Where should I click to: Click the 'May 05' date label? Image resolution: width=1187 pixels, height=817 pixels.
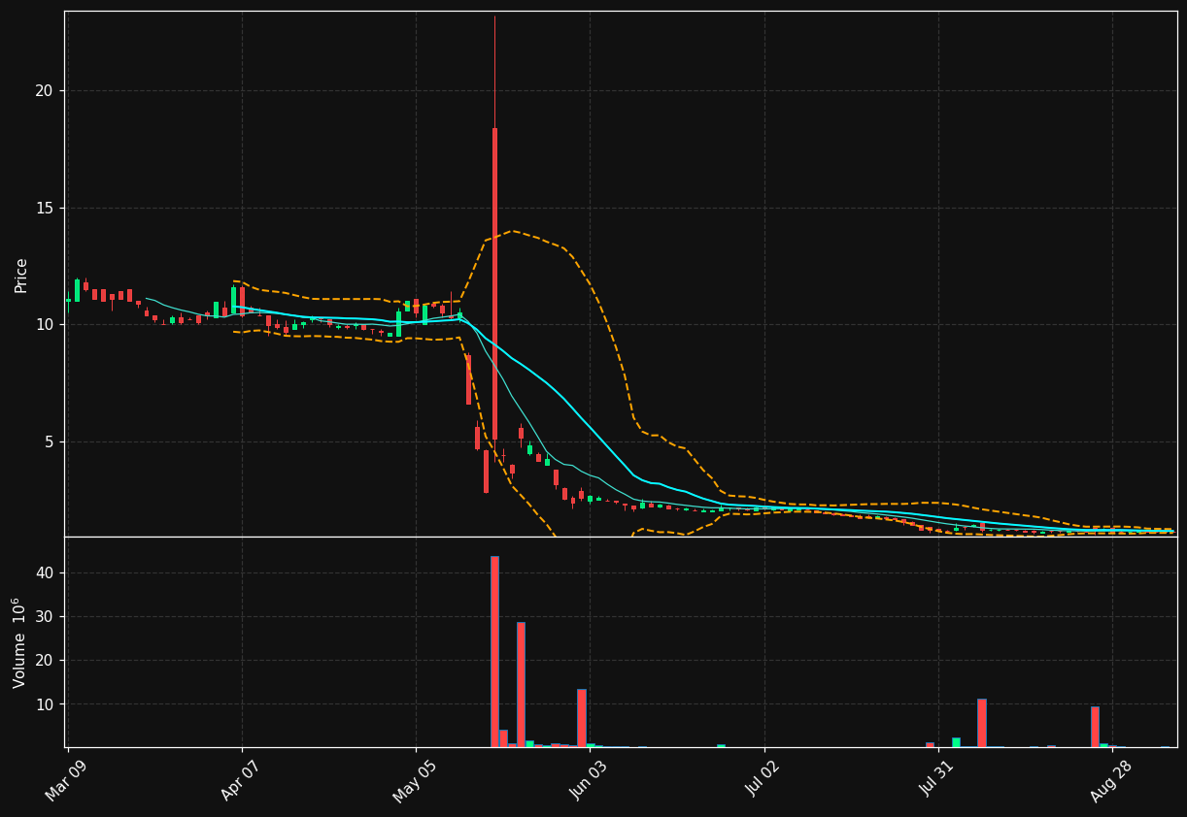click(x=416, y=780)
